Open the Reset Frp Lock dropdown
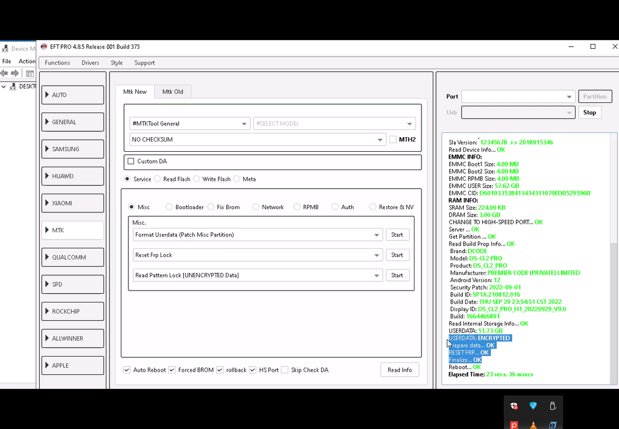Viewport: 619px width, 429px height. [257, 255]
